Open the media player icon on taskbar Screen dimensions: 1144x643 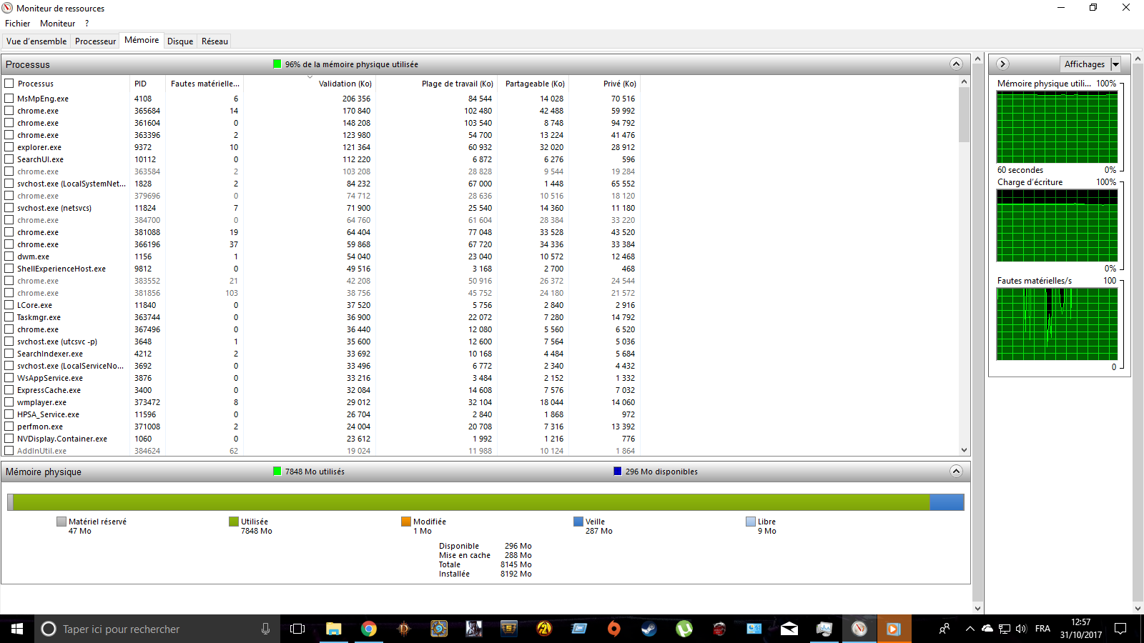click(894, 629)
